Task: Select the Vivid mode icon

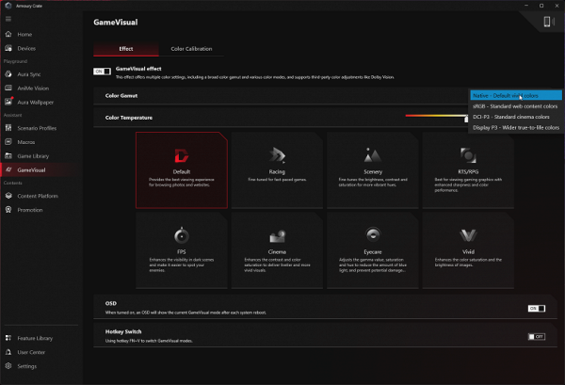Action: [468, 235]
